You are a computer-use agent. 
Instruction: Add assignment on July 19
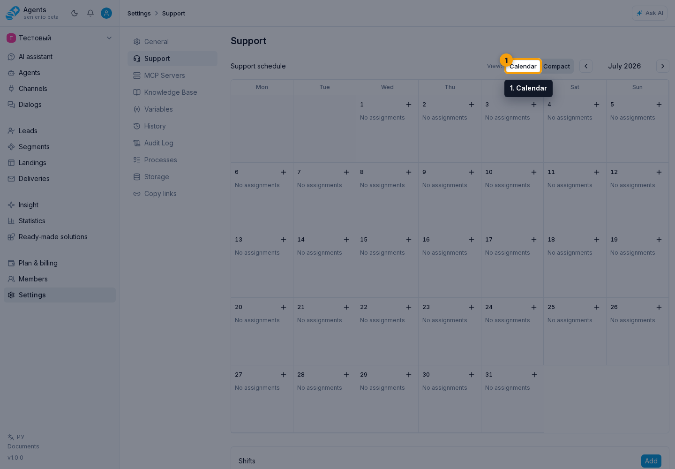point(659,240)
